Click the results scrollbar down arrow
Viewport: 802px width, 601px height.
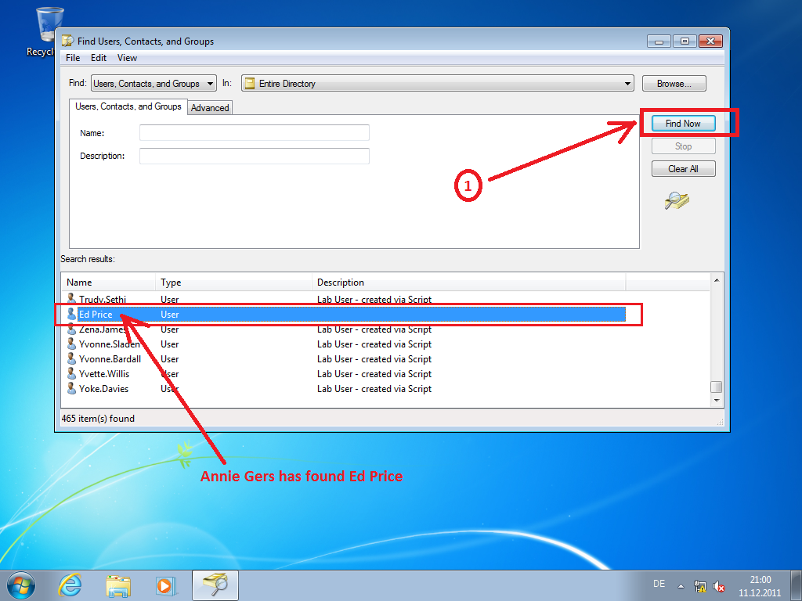point(717,400)
